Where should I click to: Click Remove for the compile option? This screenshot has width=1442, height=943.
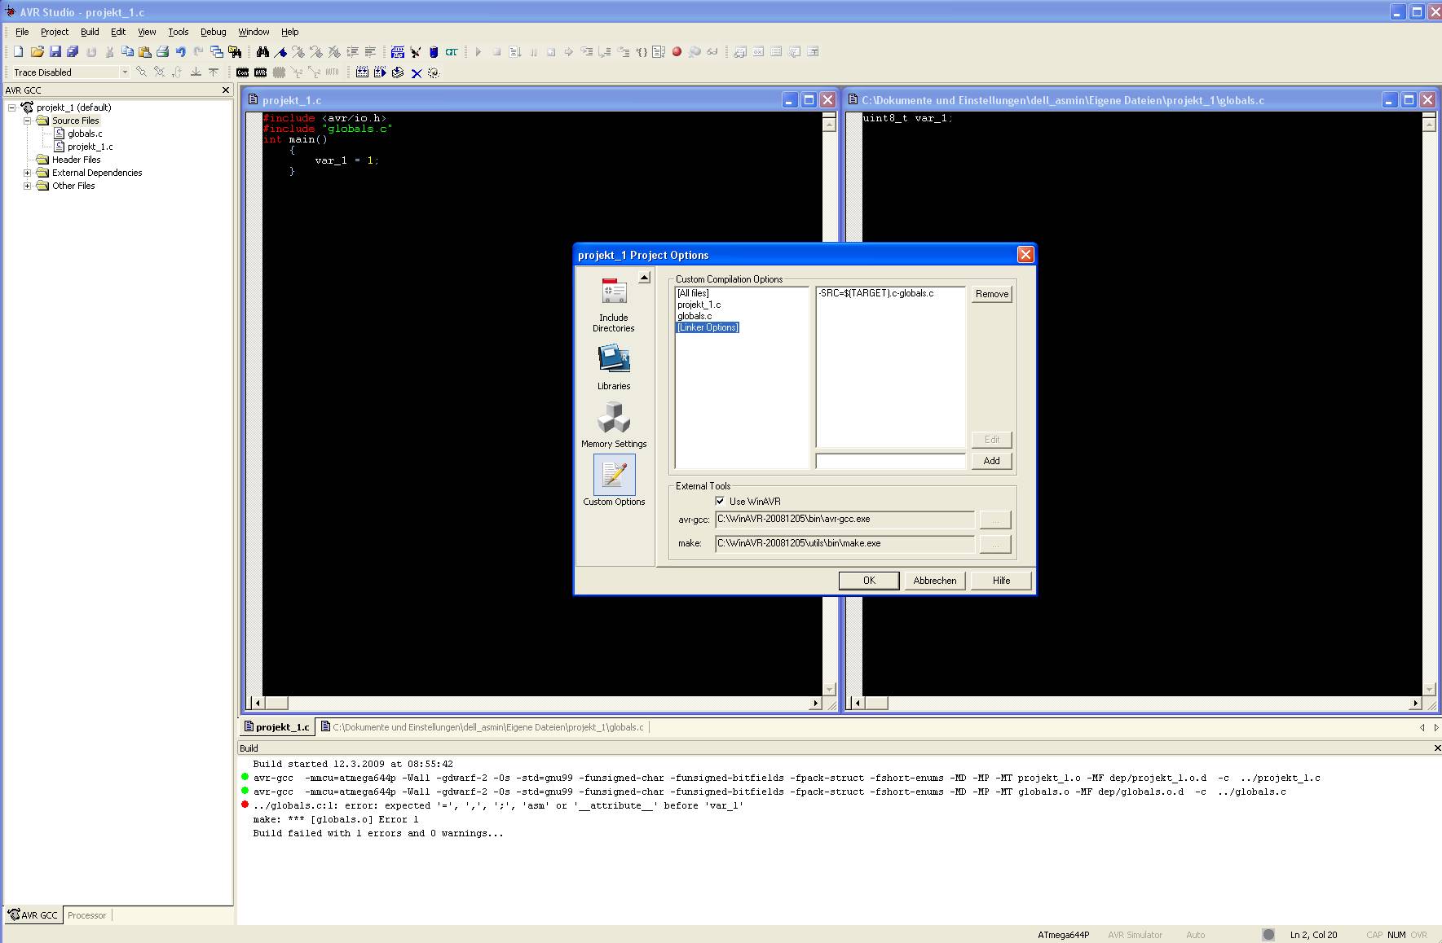pyautogui.click(x=992, y=294)
